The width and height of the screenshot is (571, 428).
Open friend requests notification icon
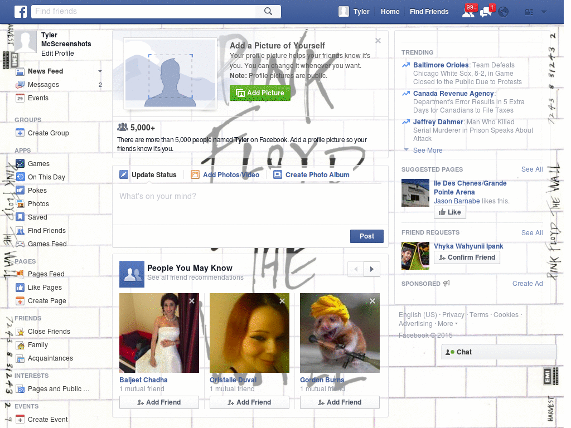pos(468,12)
